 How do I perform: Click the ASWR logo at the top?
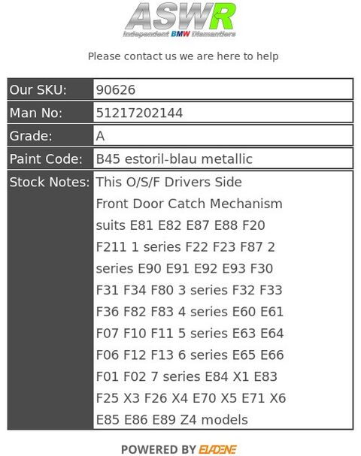180,20
